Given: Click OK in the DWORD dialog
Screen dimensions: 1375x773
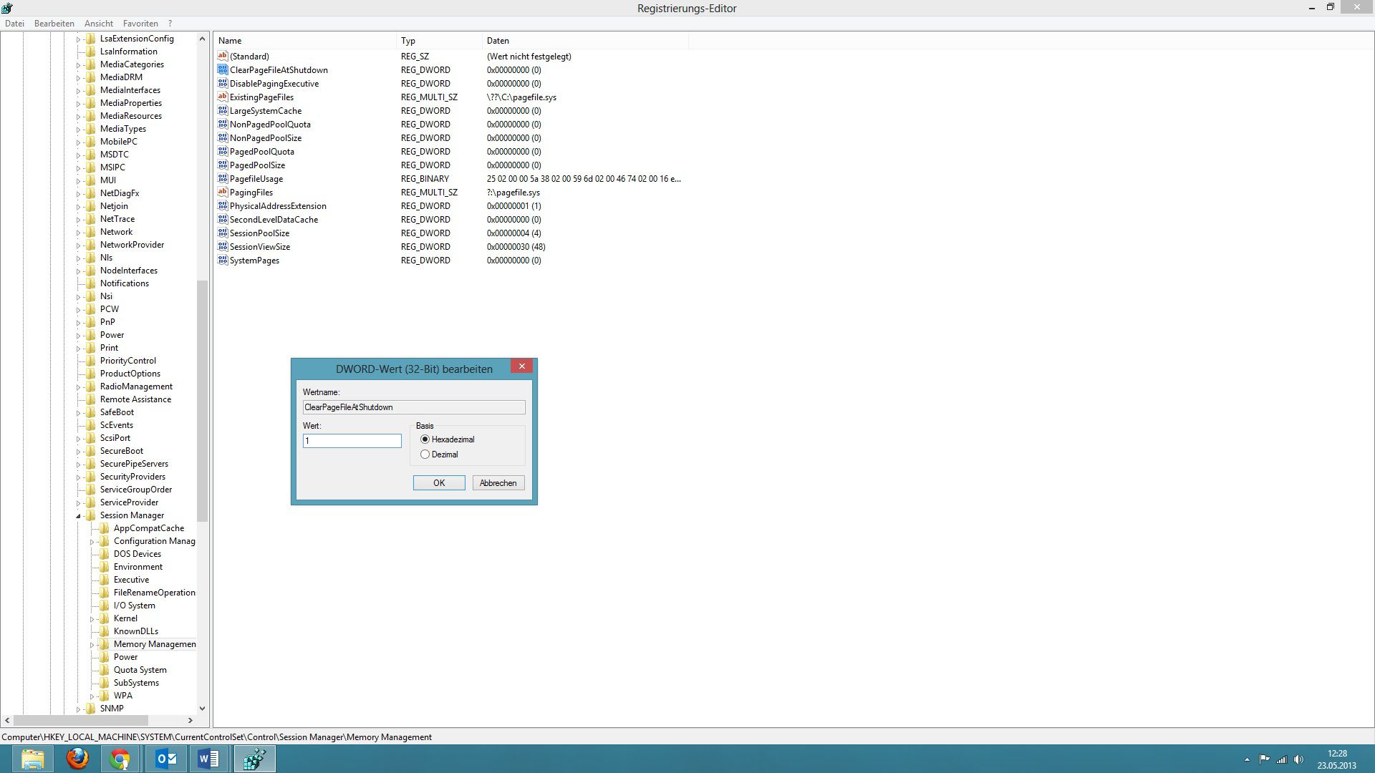Looking at the screenshot, I should pyautogui.click(x=439, y=483).
